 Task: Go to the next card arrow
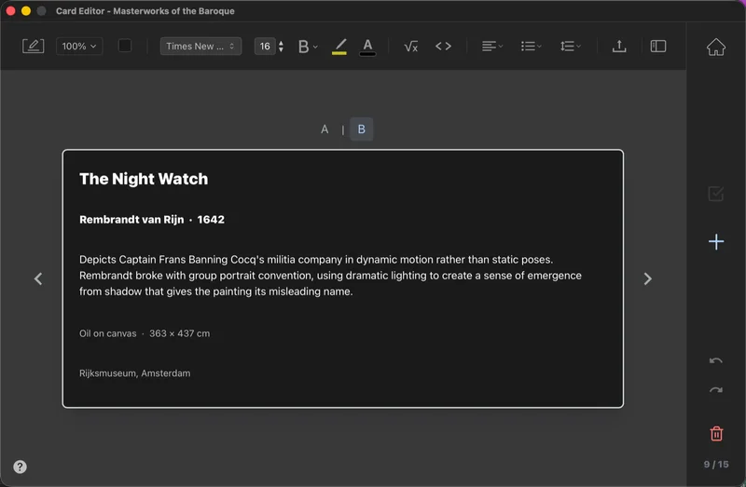tap(647, 278)
